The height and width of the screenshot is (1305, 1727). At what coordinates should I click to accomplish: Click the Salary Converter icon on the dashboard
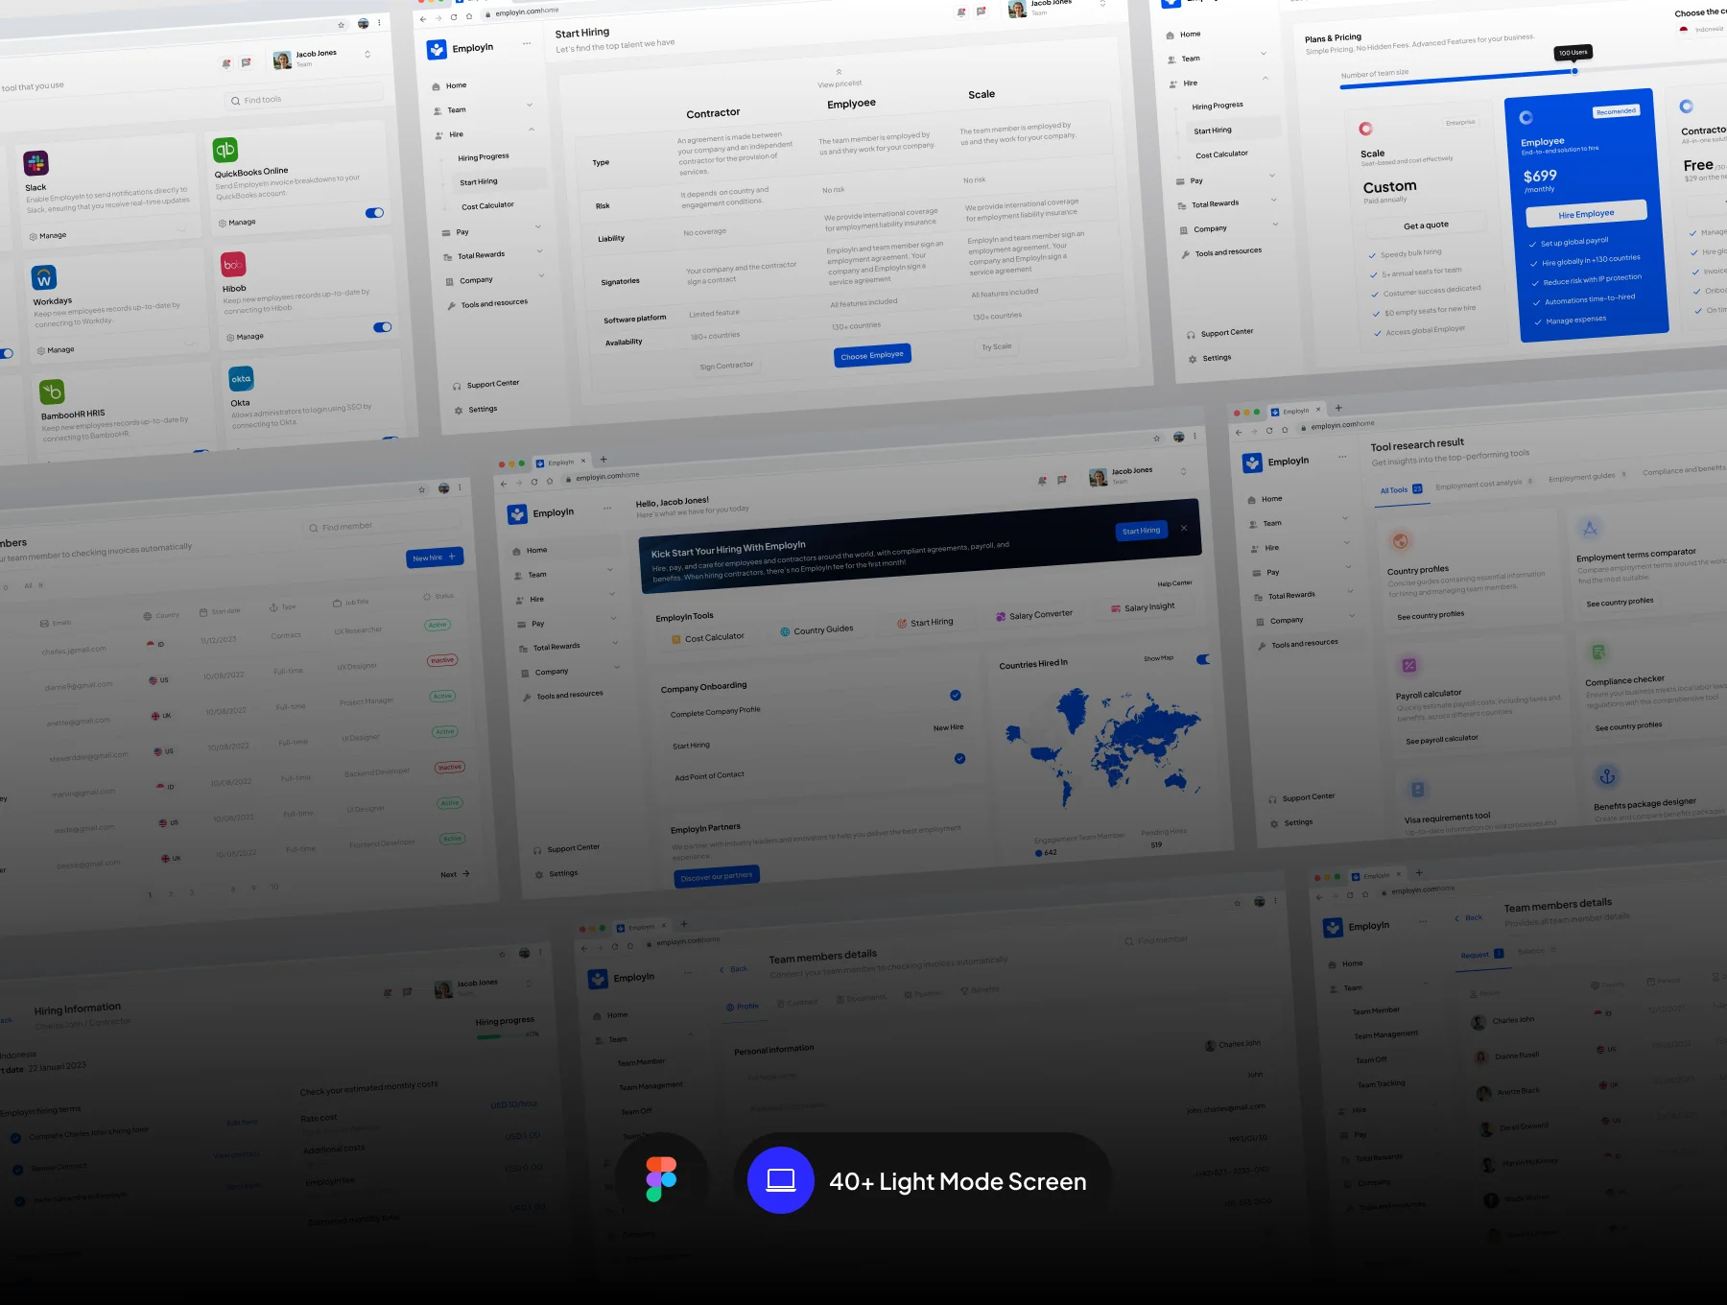coord(1001,617)
